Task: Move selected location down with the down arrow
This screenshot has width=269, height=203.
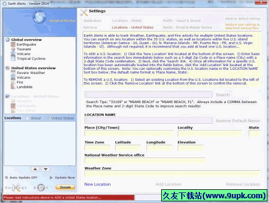Action: click(x=45, y=169)
